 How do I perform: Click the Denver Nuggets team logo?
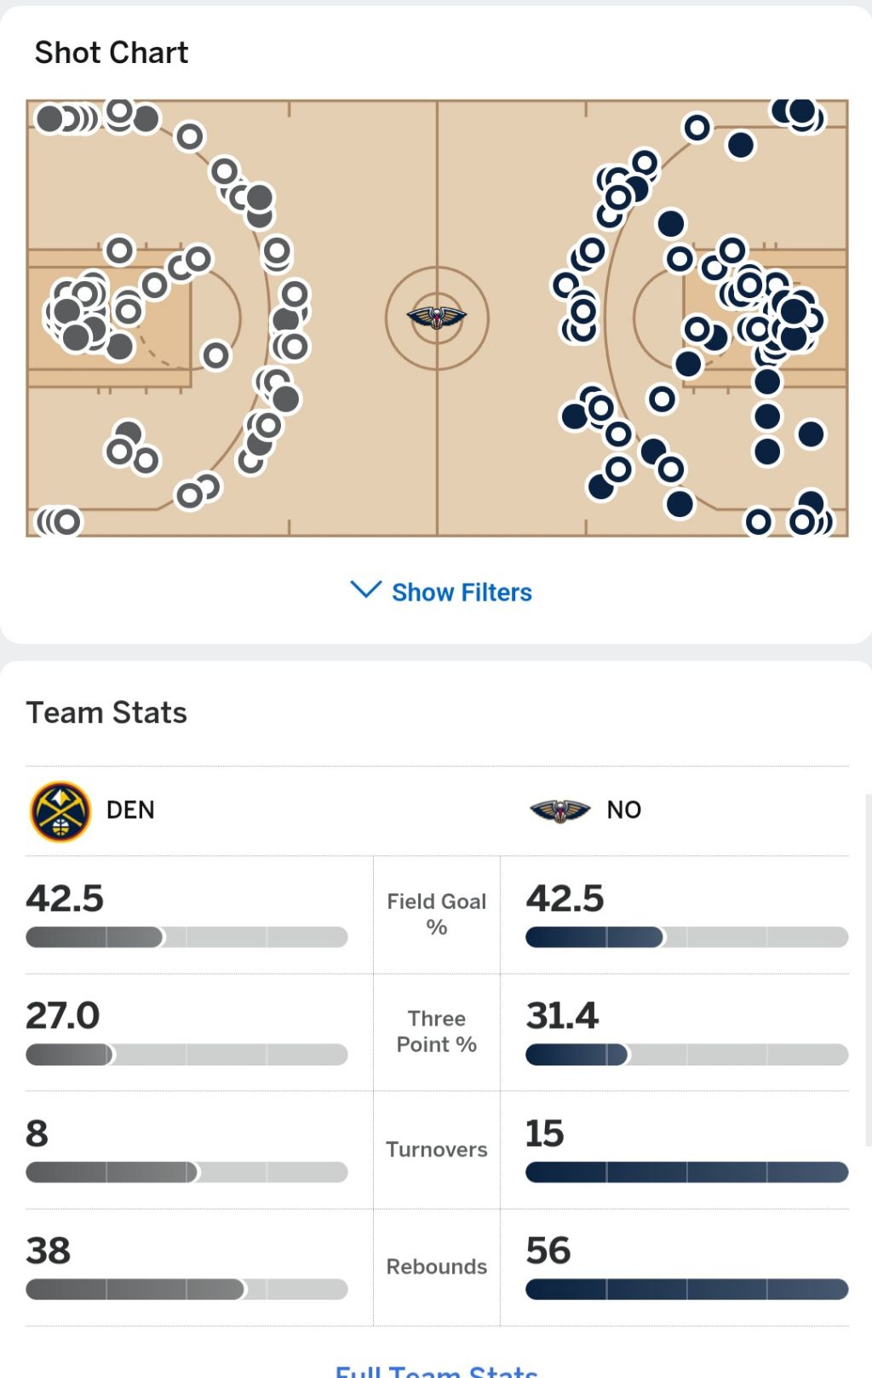coord(60,811)
